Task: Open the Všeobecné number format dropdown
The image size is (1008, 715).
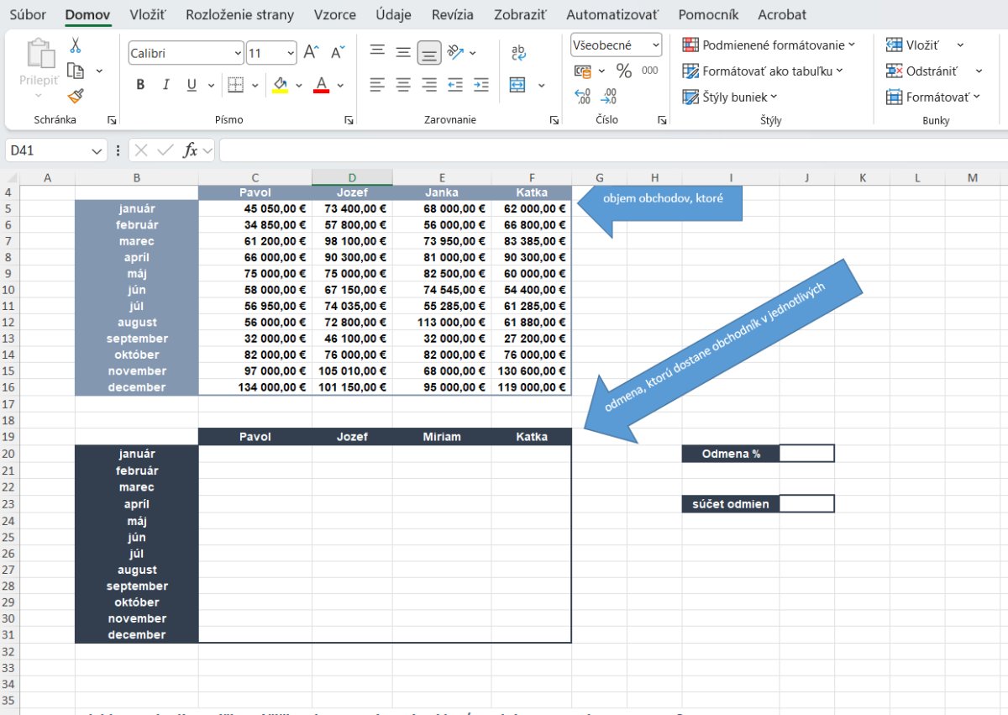Action: pos(655,45)
